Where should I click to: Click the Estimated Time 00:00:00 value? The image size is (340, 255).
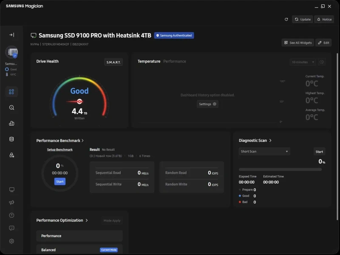pyautogui.click(x=271, y=182)
